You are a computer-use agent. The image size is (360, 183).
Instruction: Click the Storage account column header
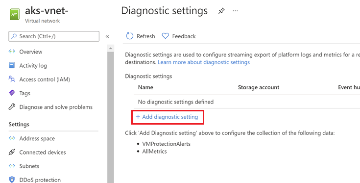pyautogui.click(x=259, y=87)
